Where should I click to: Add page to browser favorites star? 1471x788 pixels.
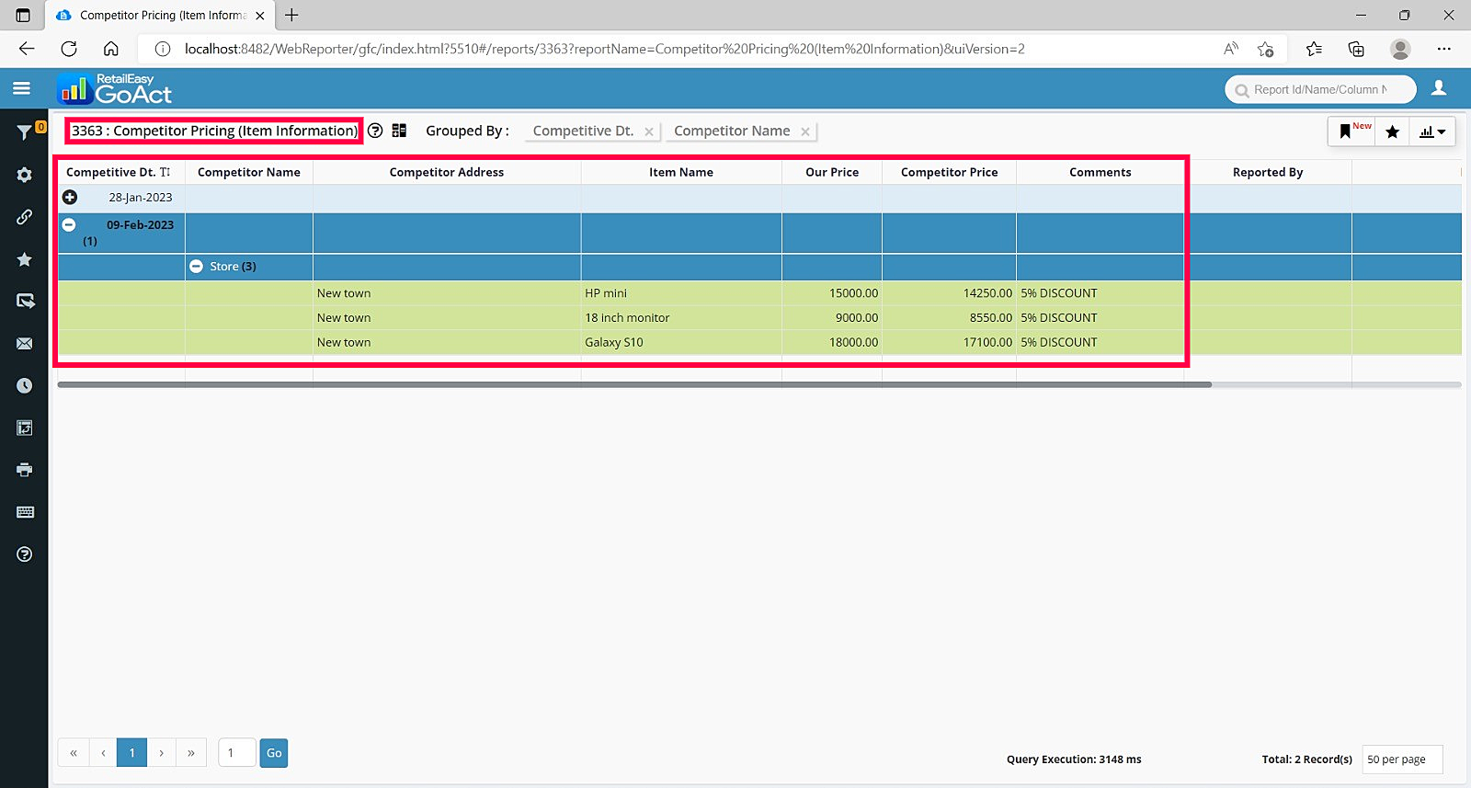click(1266, 49)
